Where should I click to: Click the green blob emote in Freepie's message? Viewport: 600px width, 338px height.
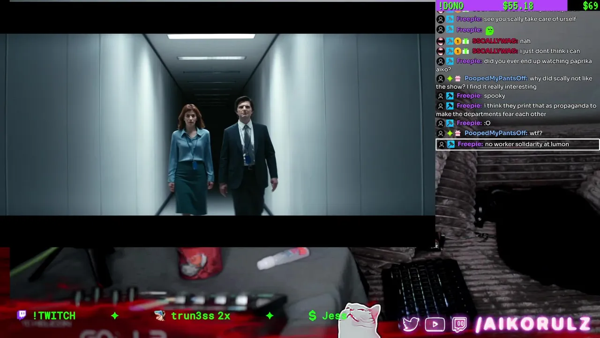[489, 30]
